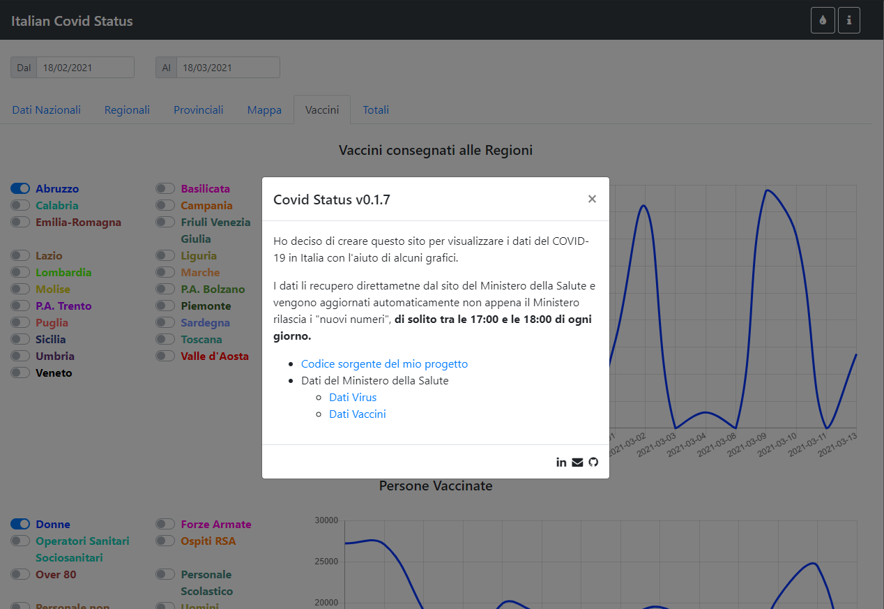The image size is (884, 609).
Task: Click the Italian Covid Status brand title
Action: (72, 20)
